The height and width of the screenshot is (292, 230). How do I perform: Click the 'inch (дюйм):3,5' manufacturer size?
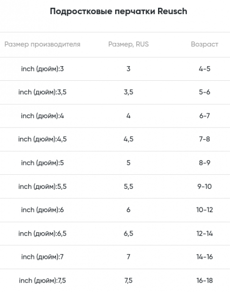click(x=42, y=92)
